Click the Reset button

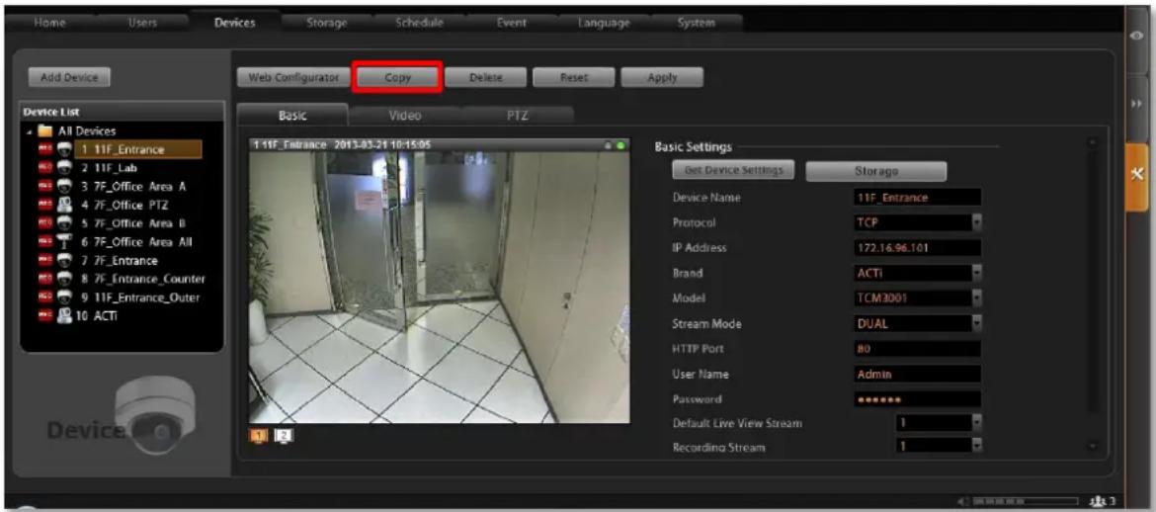click(x=574, y=77)
